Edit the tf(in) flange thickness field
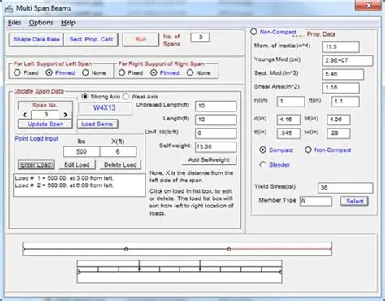Viewport: 385px width, 301px height. point(288,133)
